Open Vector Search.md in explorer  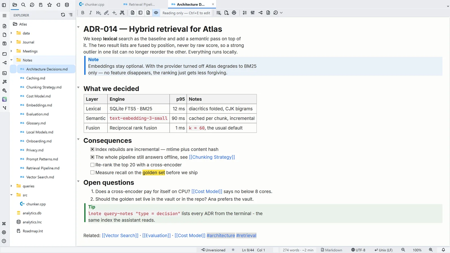[40, 177]
